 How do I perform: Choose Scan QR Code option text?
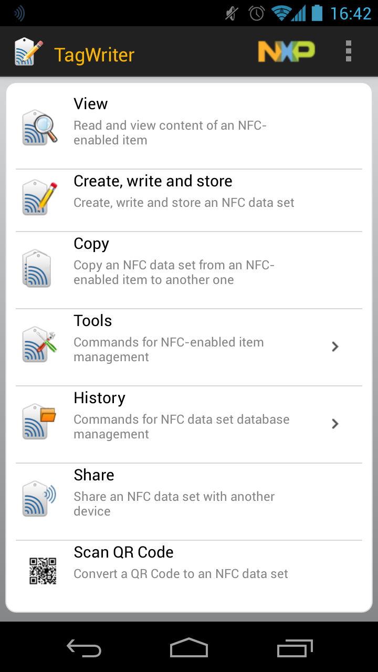(x=124, y=552)
